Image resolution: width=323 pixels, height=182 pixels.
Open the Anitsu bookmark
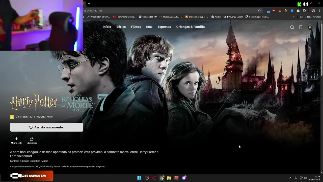point(216,17)
